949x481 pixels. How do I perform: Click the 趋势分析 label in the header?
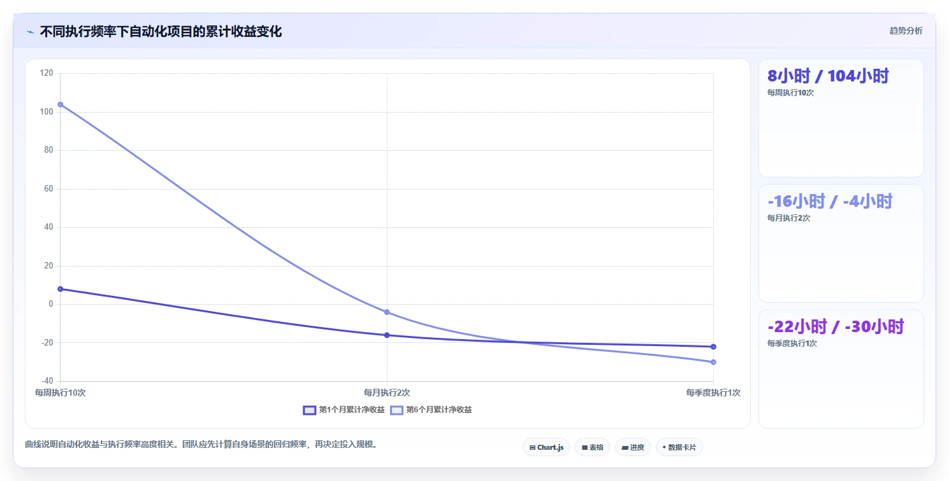coord(906,31)
